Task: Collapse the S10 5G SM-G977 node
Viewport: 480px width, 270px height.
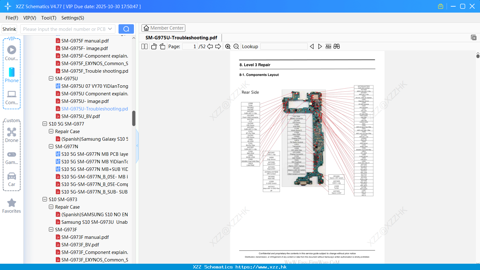Action: click(x=45, y=124)
